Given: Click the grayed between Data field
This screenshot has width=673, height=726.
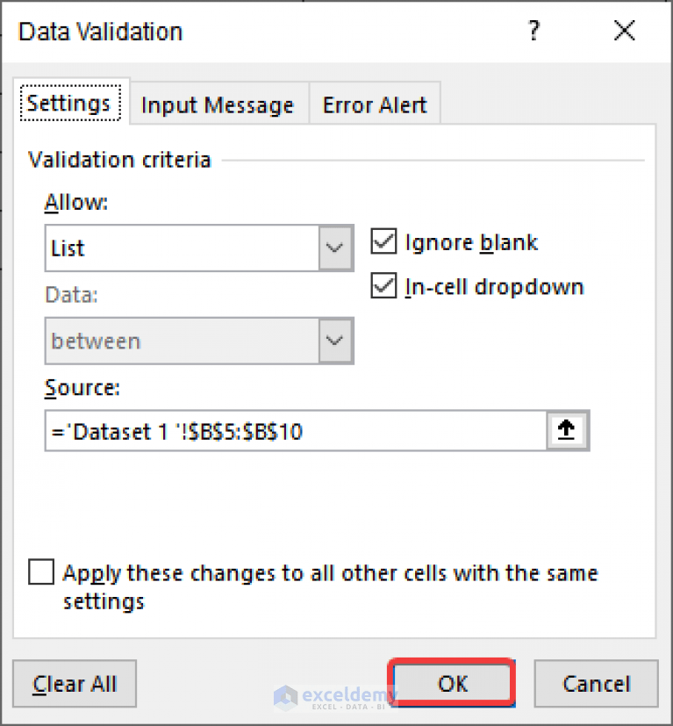Looking at the screenshot, I should (x=175, y=341).
